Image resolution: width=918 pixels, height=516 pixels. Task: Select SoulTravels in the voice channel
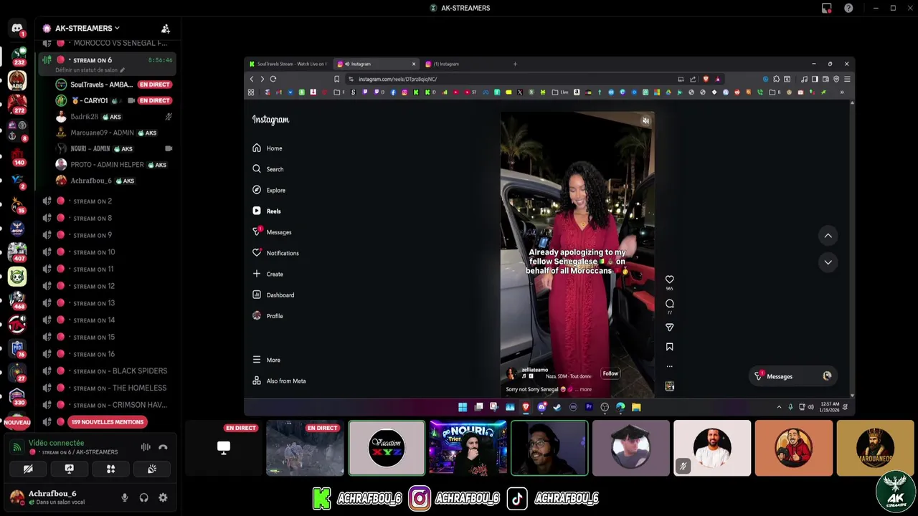click(x=113, y=85)
